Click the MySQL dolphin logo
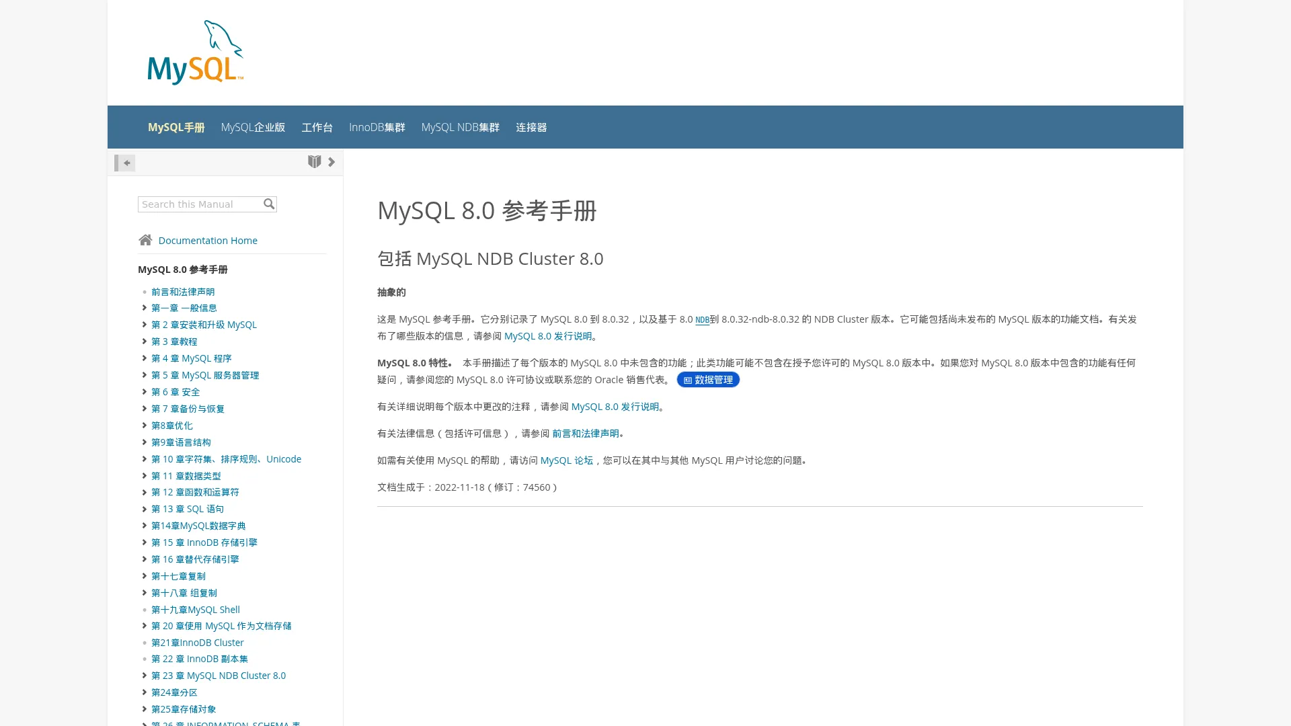Image resolution: width=1291 pixels, height=726 pixels. tap(196, 52)
